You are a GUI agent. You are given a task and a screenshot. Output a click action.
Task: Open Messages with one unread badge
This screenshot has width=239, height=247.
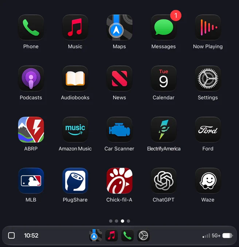pos(164,27)
